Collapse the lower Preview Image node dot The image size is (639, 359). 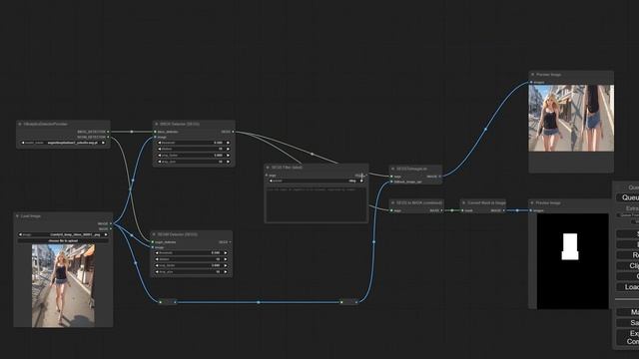(x=532, y=202)
